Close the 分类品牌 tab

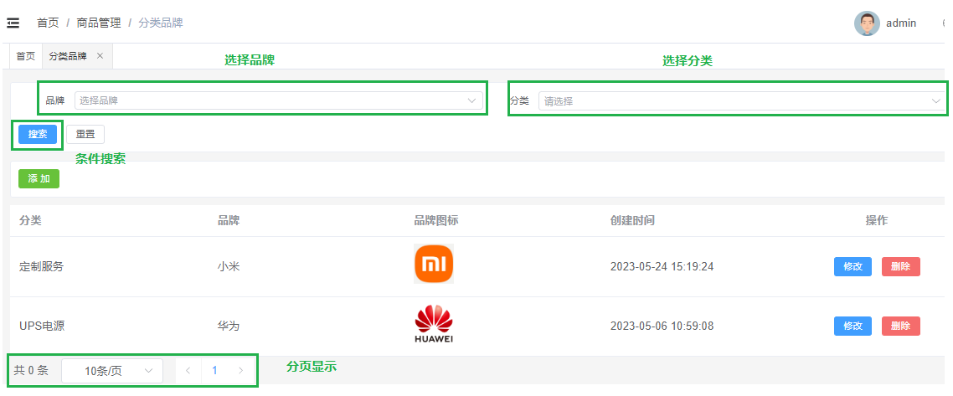point(100,56)
